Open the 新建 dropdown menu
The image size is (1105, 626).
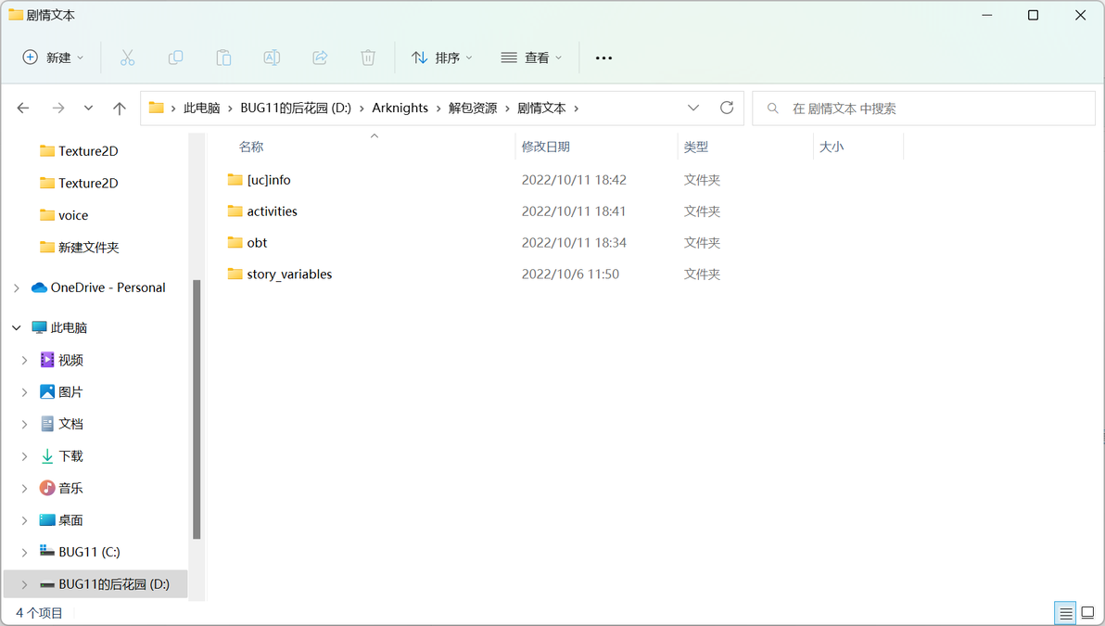click(x=54, y=57)
